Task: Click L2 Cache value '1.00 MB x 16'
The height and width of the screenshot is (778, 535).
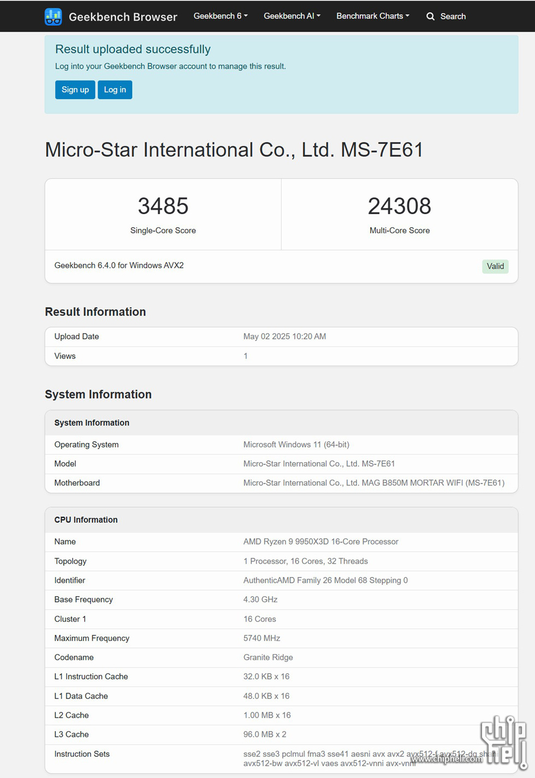Action: coord(267,715)
